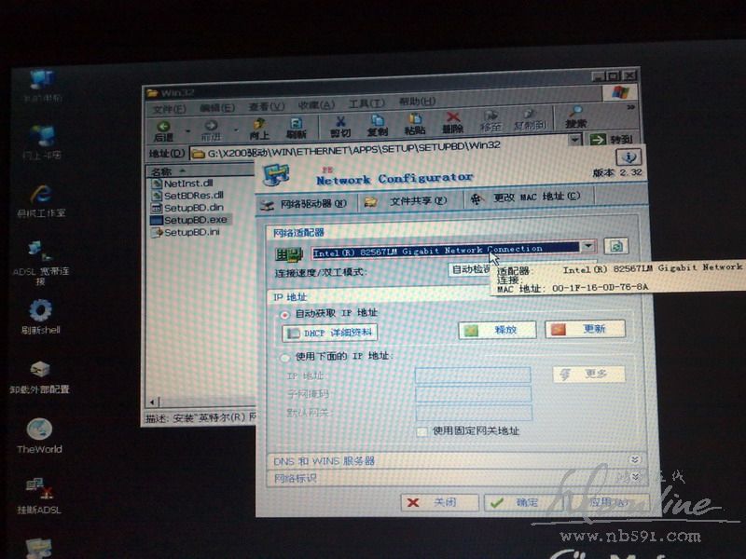746x559 pixels.
Task: Open the 连接速度/双工模式 dropdown
Action: (469, 270)
